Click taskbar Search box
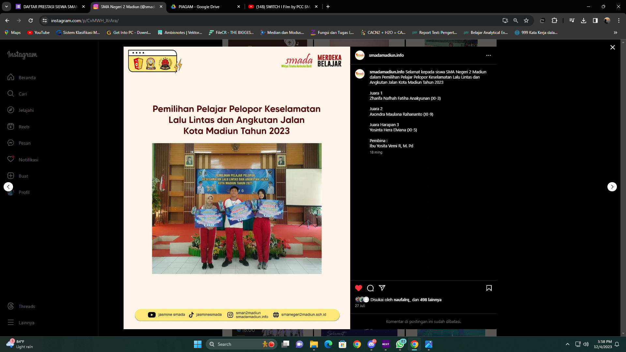Screen dimensions: 626x352 tap(242, 344)
